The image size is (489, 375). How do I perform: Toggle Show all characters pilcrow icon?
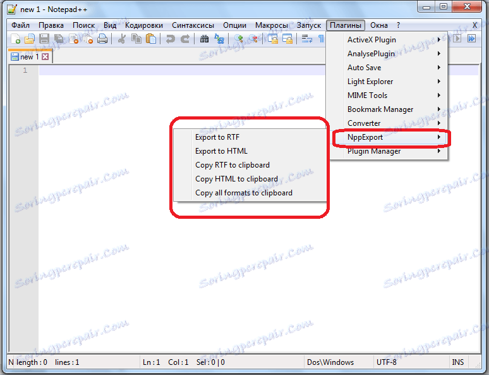320,39
